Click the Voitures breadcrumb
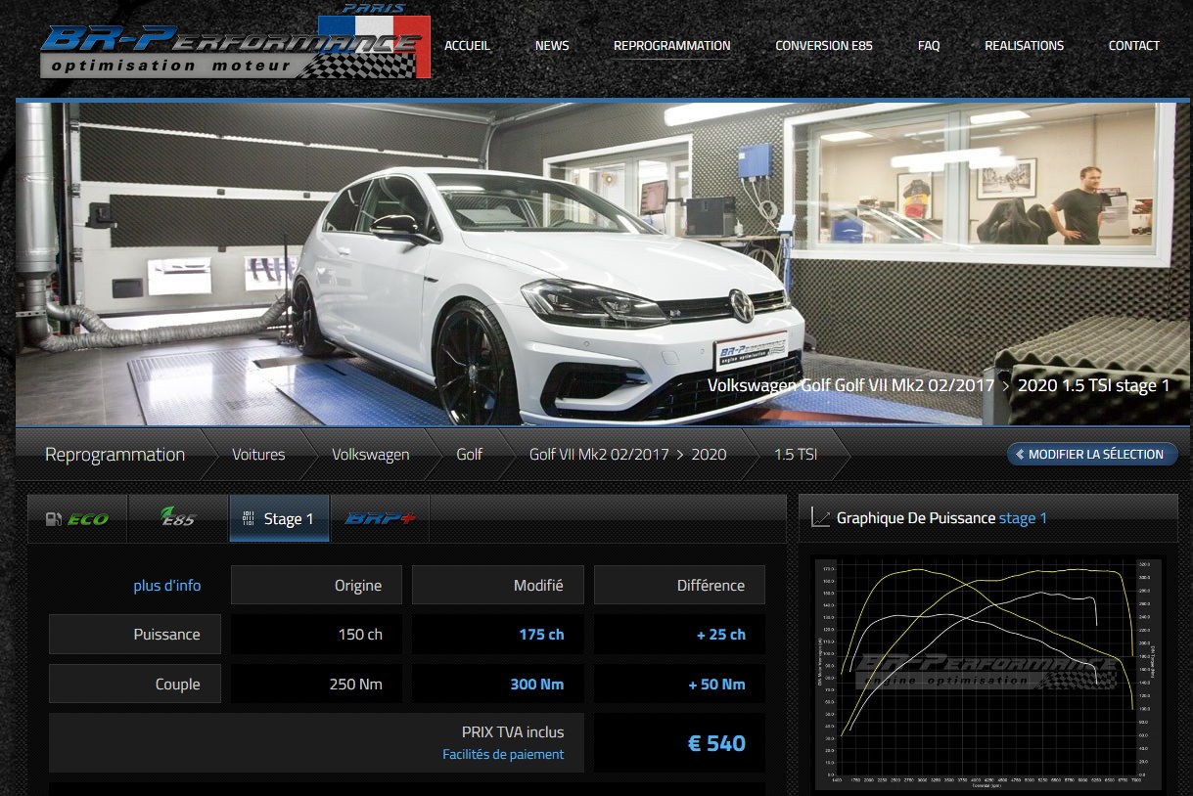Viewport: 1193px width, 796px height. pos(258,455)
